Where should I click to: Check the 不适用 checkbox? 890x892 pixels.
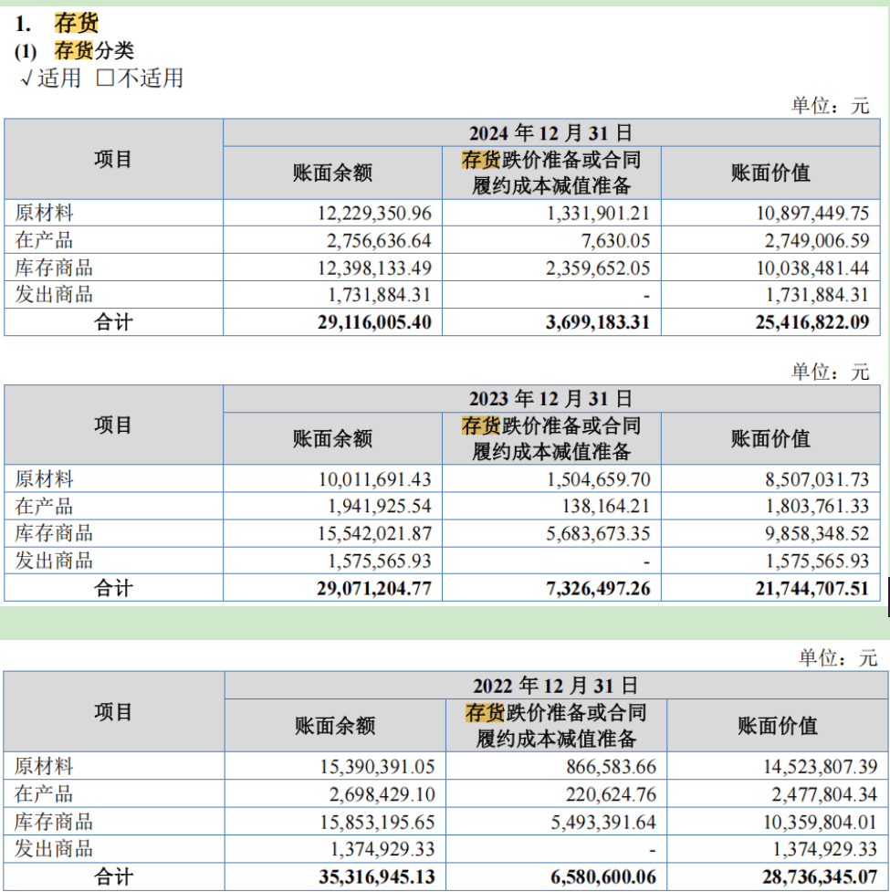click(105, 78)
